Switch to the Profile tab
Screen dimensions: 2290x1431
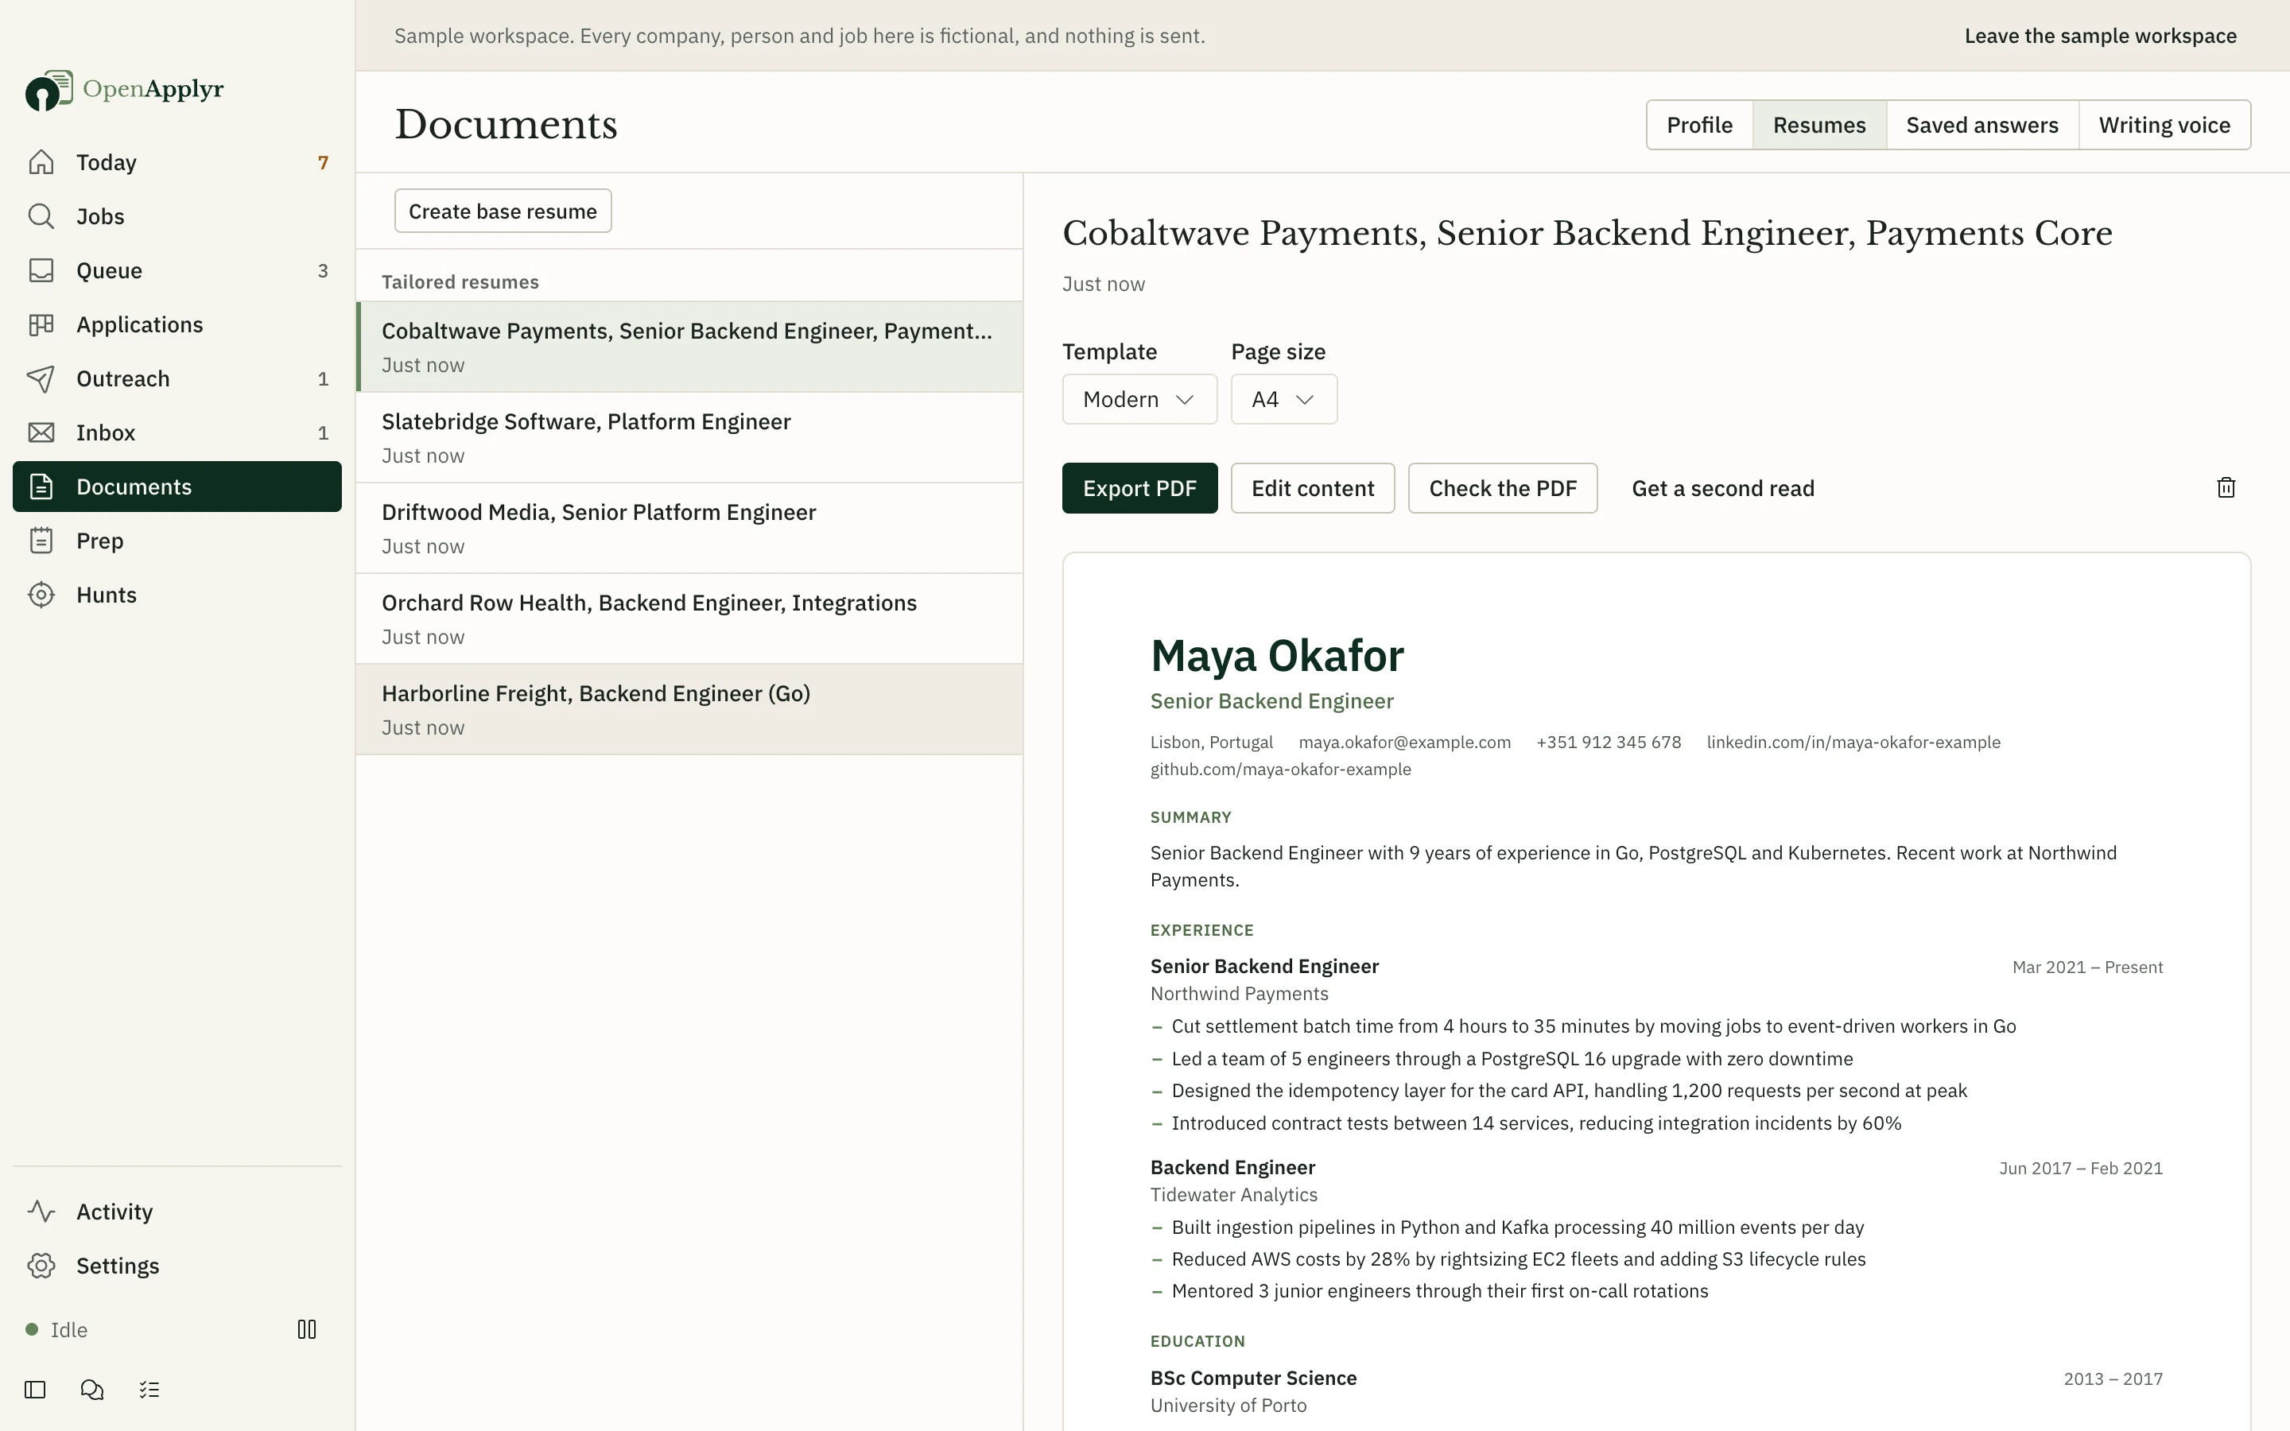click(x=1699, y=125)
